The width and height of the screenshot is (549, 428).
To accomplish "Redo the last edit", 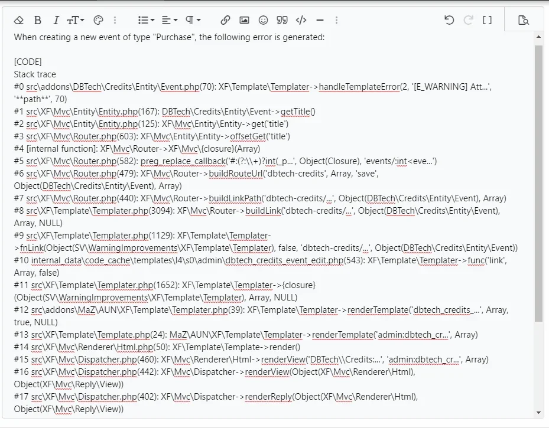I will tap(469, 20).
